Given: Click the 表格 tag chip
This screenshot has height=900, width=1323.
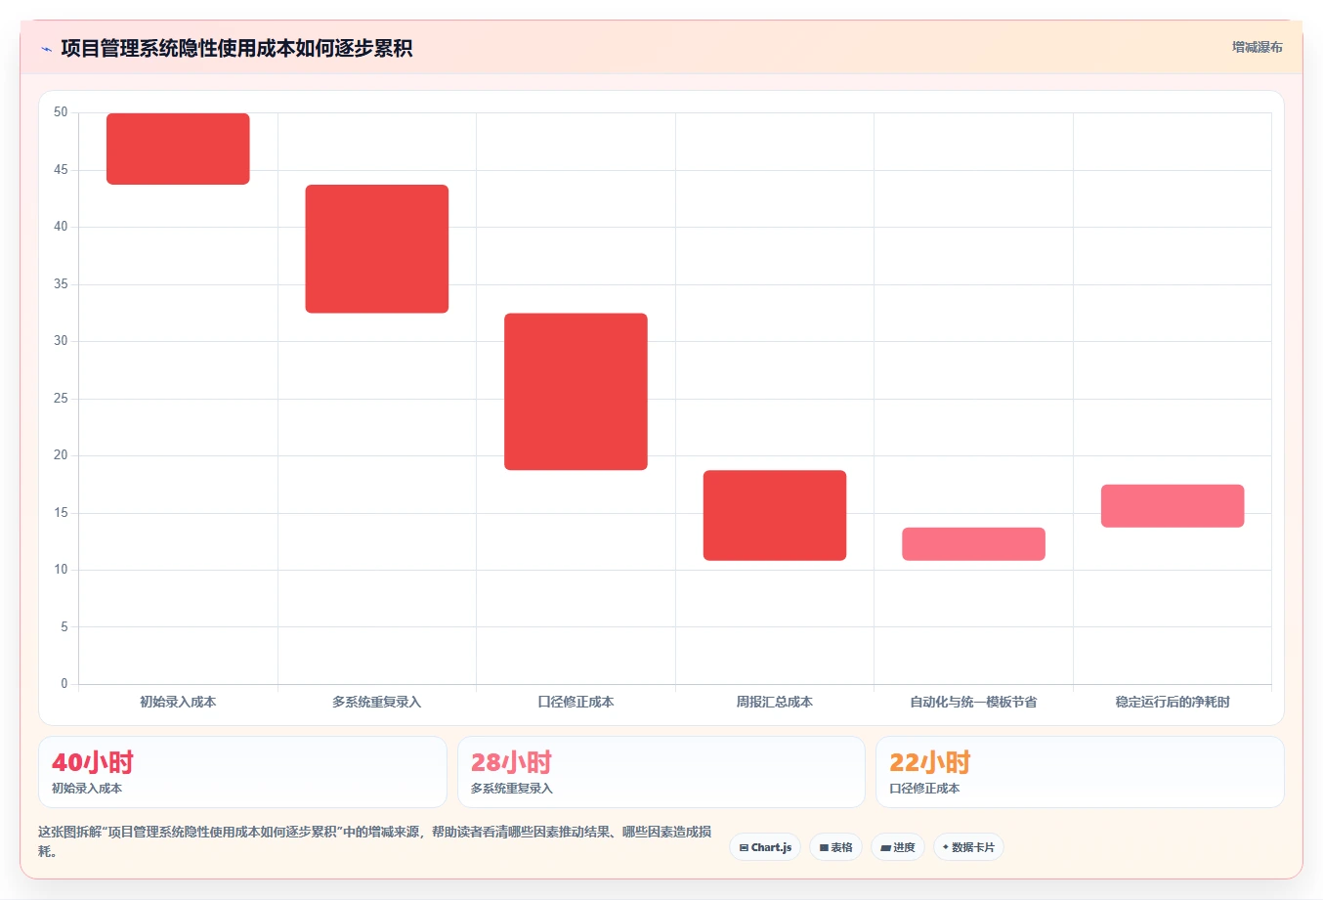Looking at the screenshot, I should [835, 847].
